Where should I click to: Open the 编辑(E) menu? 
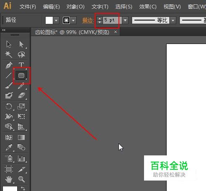(51, 7)
